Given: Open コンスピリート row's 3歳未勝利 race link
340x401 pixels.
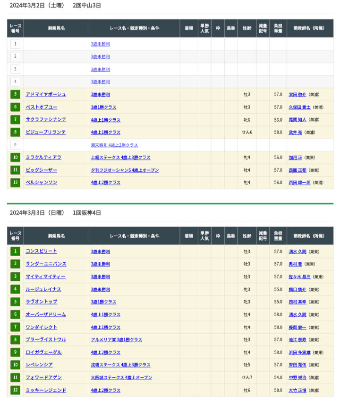Looking at the screenshot, I should [x=100, y=252].
